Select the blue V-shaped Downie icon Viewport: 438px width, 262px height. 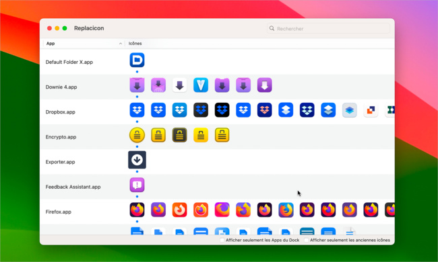[201, 85]
